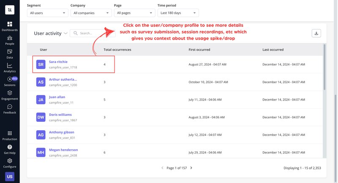Select user ID campfire_user_2438

click(x=63, y=156)
